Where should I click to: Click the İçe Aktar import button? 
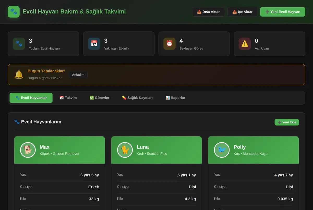click(243, 12)
